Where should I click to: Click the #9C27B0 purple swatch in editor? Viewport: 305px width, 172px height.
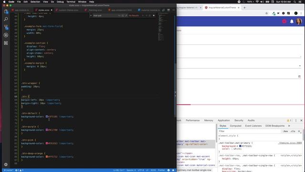click(47, 130)
